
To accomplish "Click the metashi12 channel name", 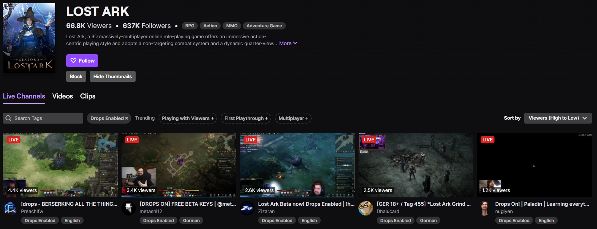I will click(x=151, y=211).
